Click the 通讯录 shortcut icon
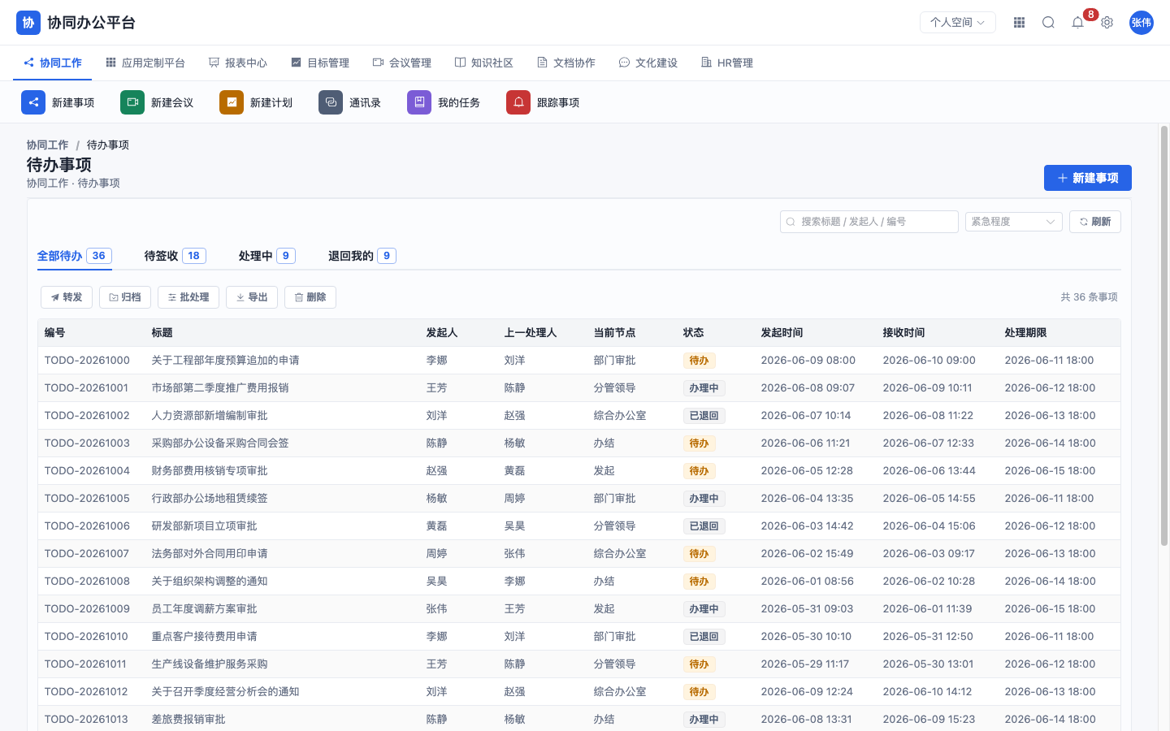Viewport: 1170px width, 731px height. tap(331, 102)
